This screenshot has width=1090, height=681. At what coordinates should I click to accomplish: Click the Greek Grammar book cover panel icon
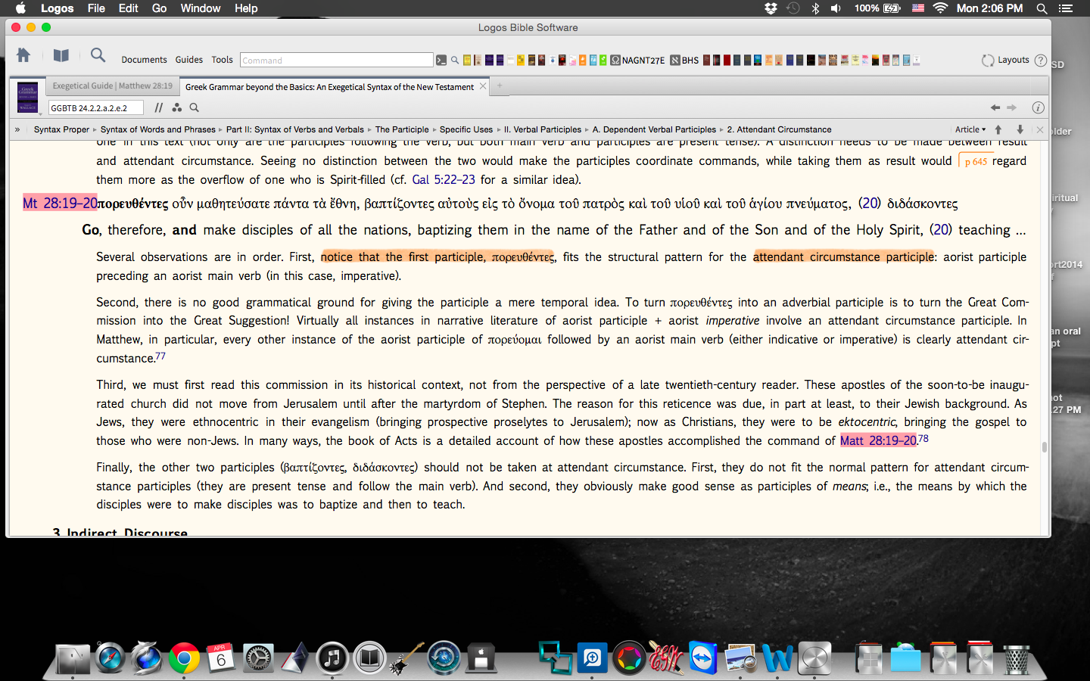pos(27,97)
